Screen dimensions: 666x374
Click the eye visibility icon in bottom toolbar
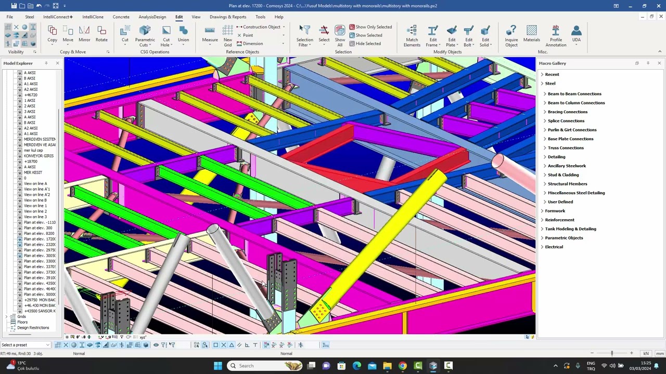click(156, 345)
